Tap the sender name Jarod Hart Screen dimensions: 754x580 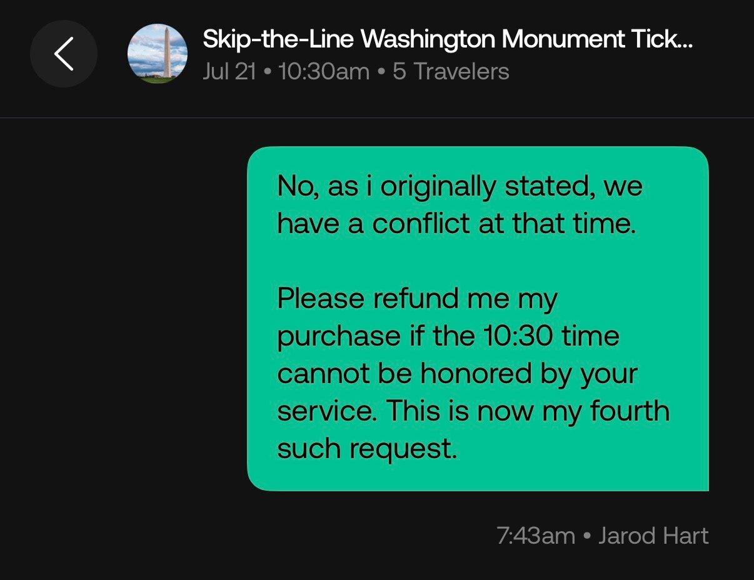pyautogui.click(x=653, y=536)
